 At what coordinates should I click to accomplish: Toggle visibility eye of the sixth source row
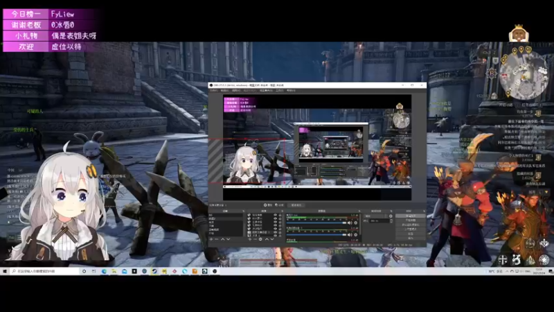[x=275, y=232]
